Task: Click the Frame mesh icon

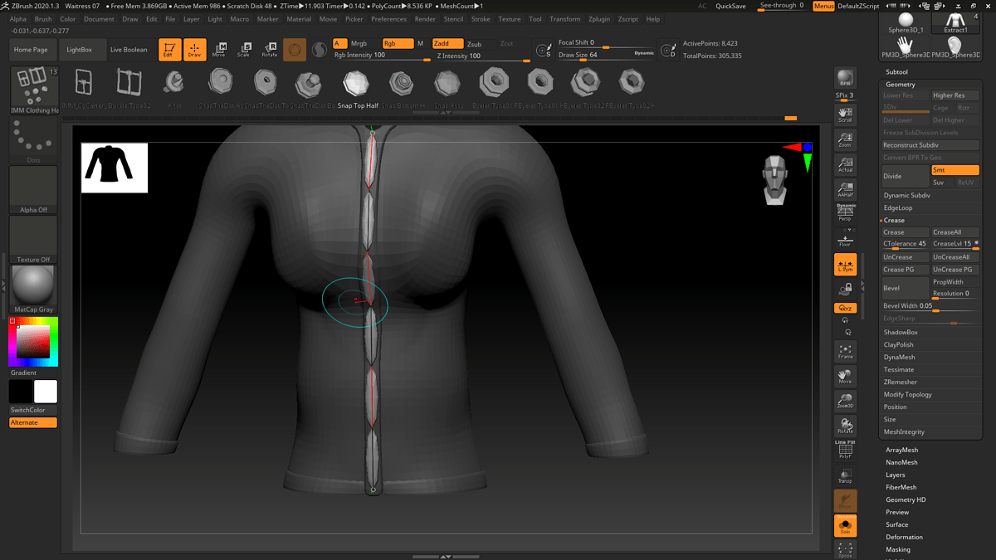Action: point(845,352)
